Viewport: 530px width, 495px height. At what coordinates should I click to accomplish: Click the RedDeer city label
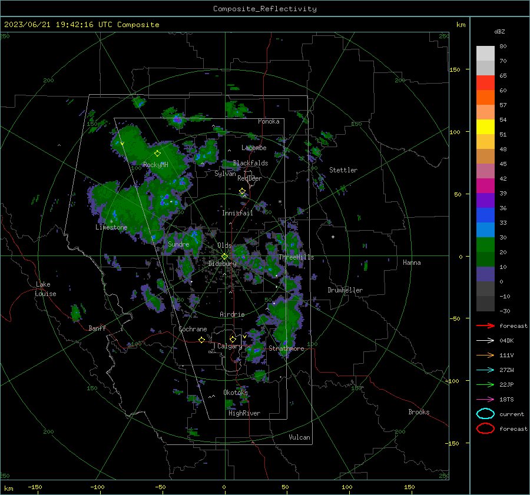250,178
